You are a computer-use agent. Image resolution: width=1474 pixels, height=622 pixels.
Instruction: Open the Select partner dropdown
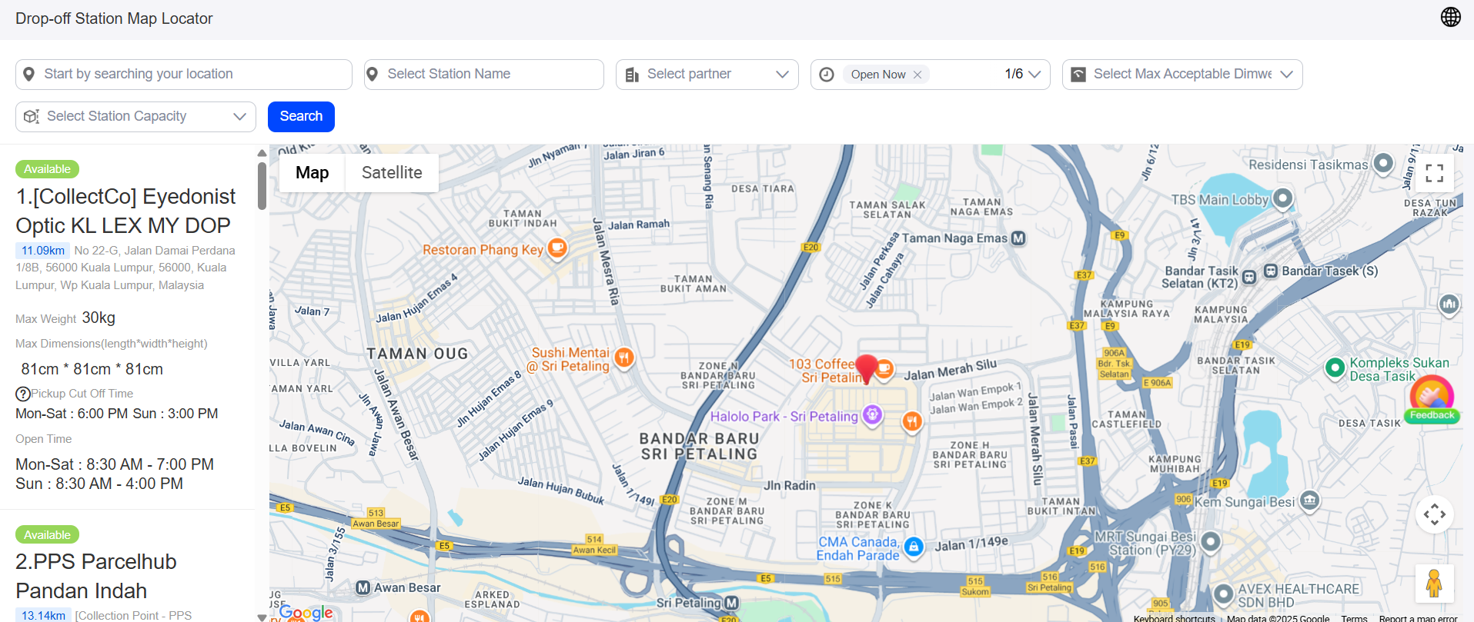coord(707,75)
